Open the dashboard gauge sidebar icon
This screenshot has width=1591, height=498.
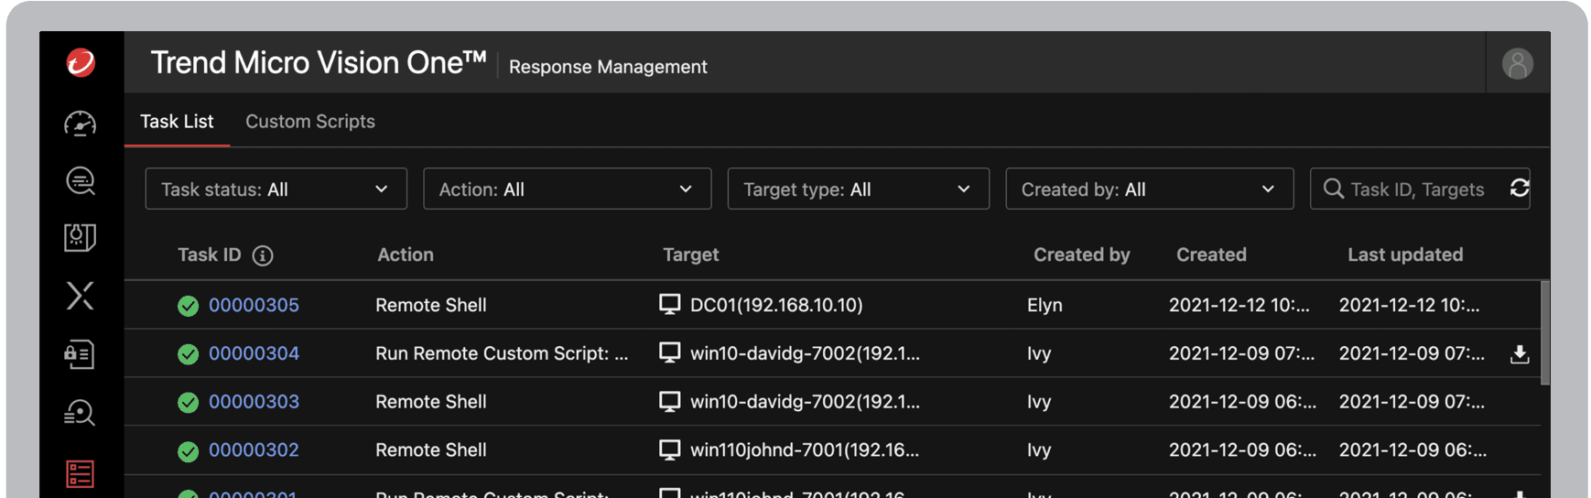(81, 124)
